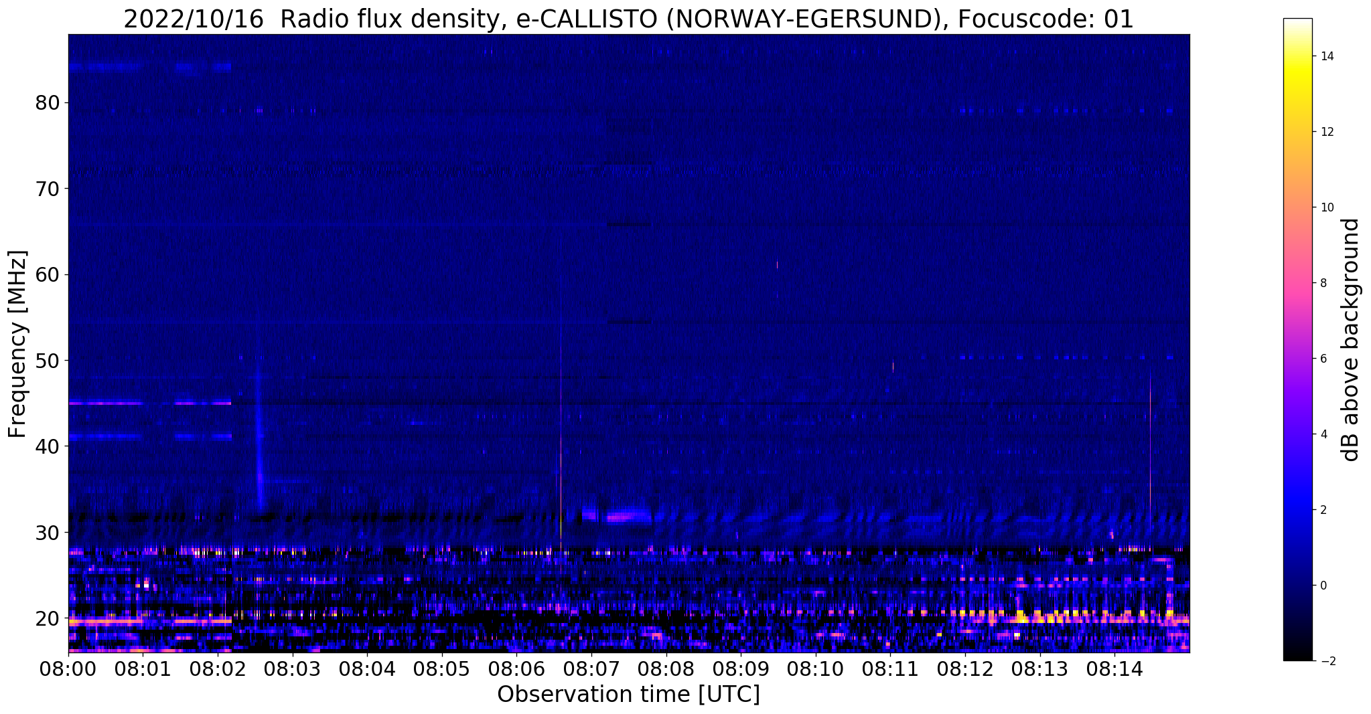Click the 08:10 time tick label
The width and height of the screenshot is (1371, 714).
(x=816, y=668)
